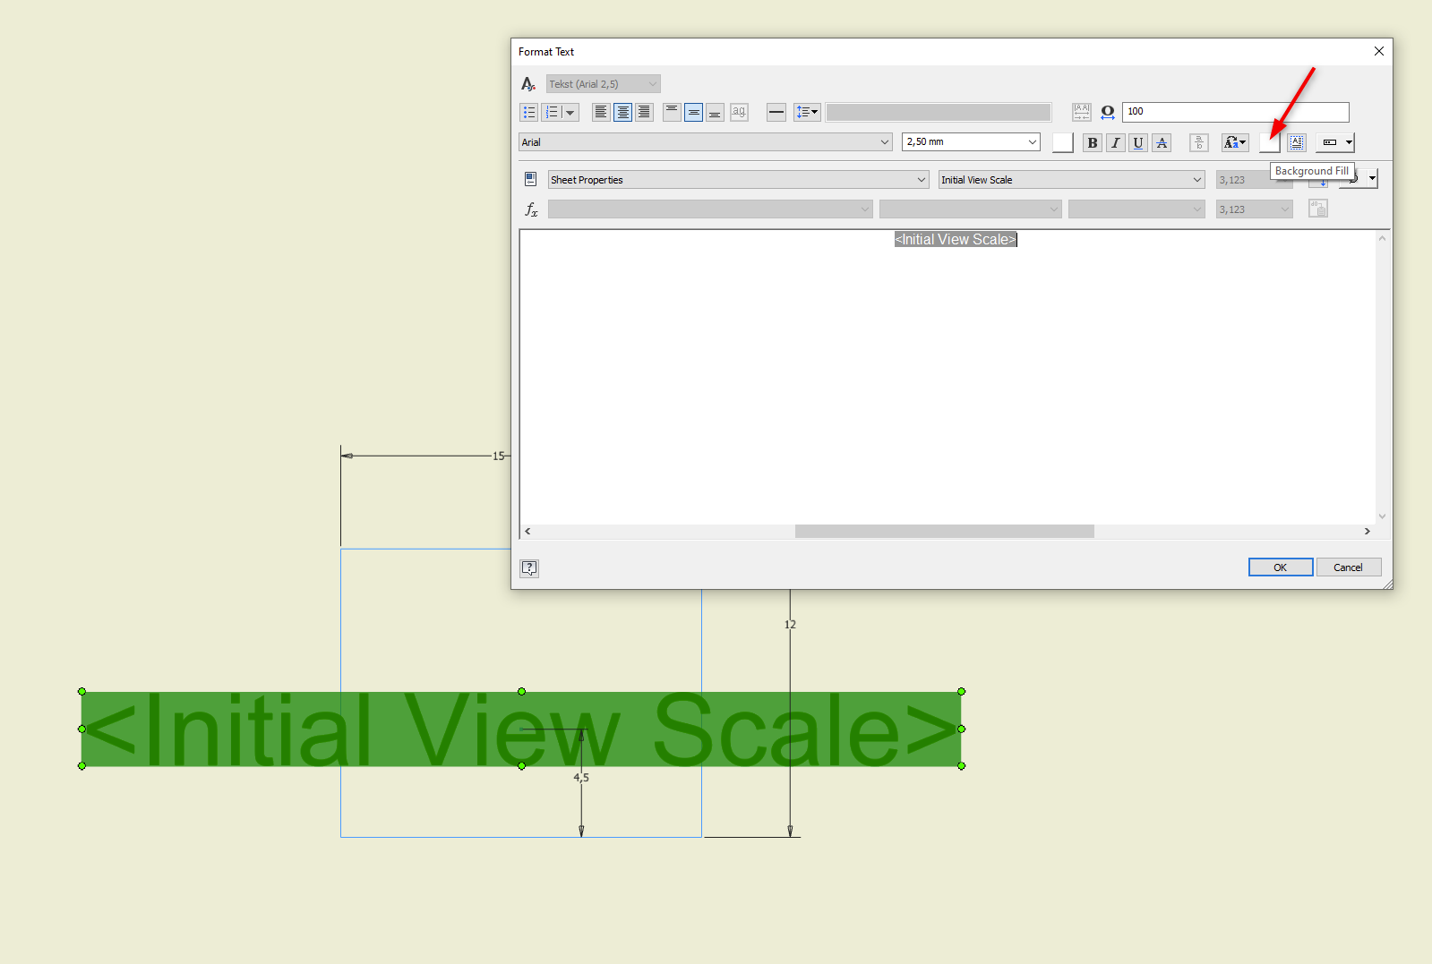Edit the stretch value field showing 100
Viewport: 1432px width, 964px height.
tap(1235, 112)
